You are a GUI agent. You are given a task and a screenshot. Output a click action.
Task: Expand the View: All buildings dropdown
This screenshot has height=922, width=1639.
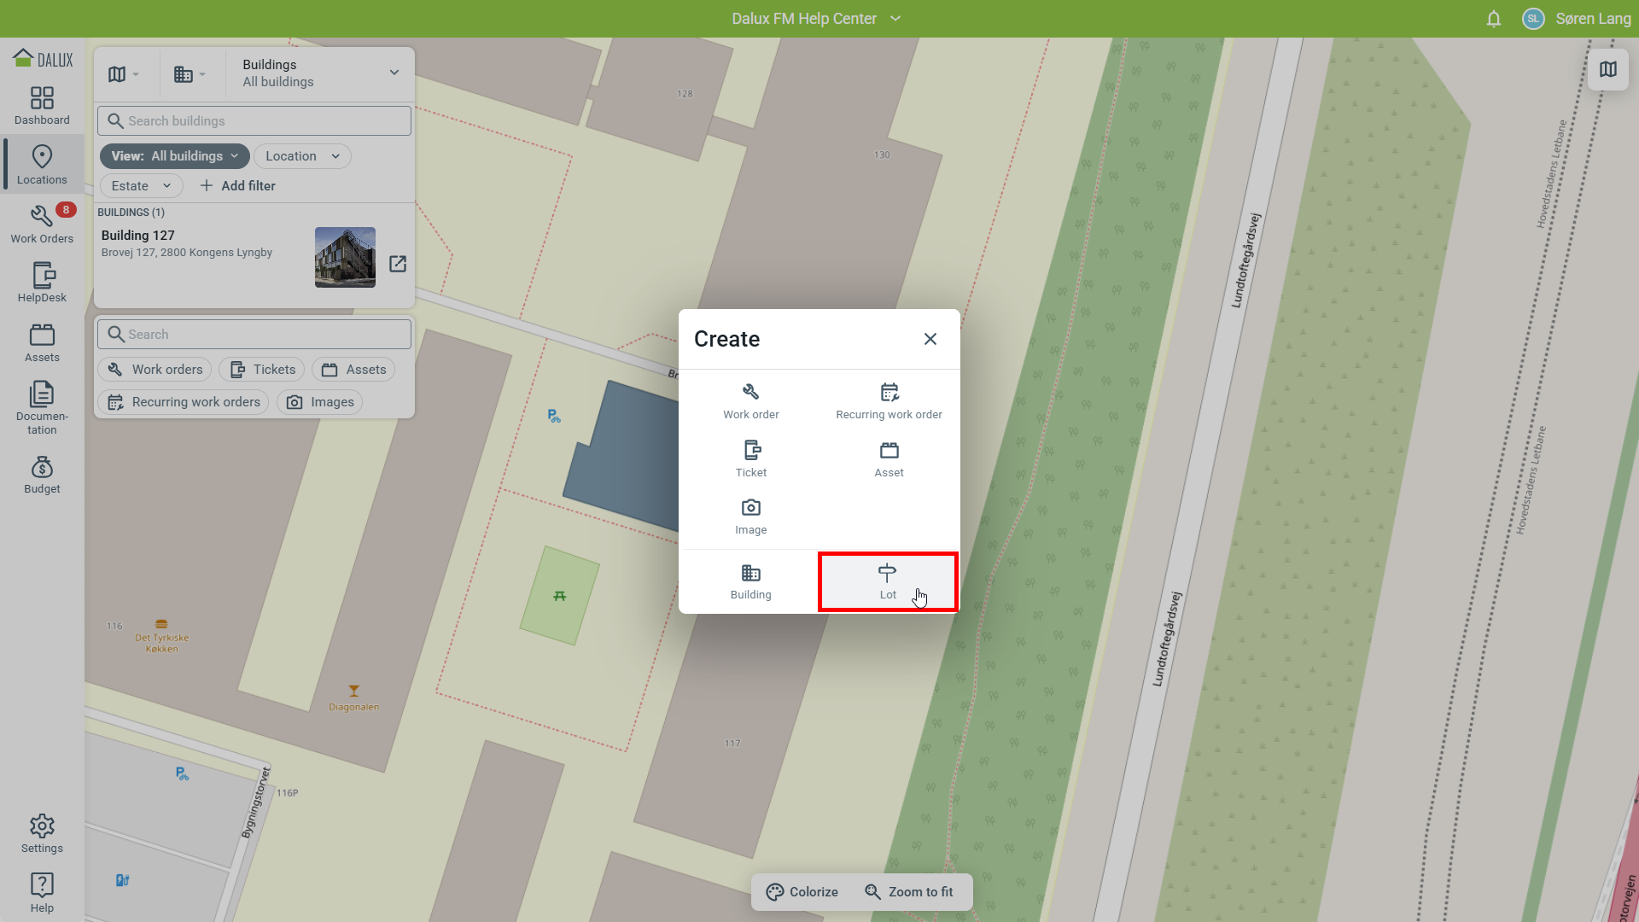pos(175,156)
